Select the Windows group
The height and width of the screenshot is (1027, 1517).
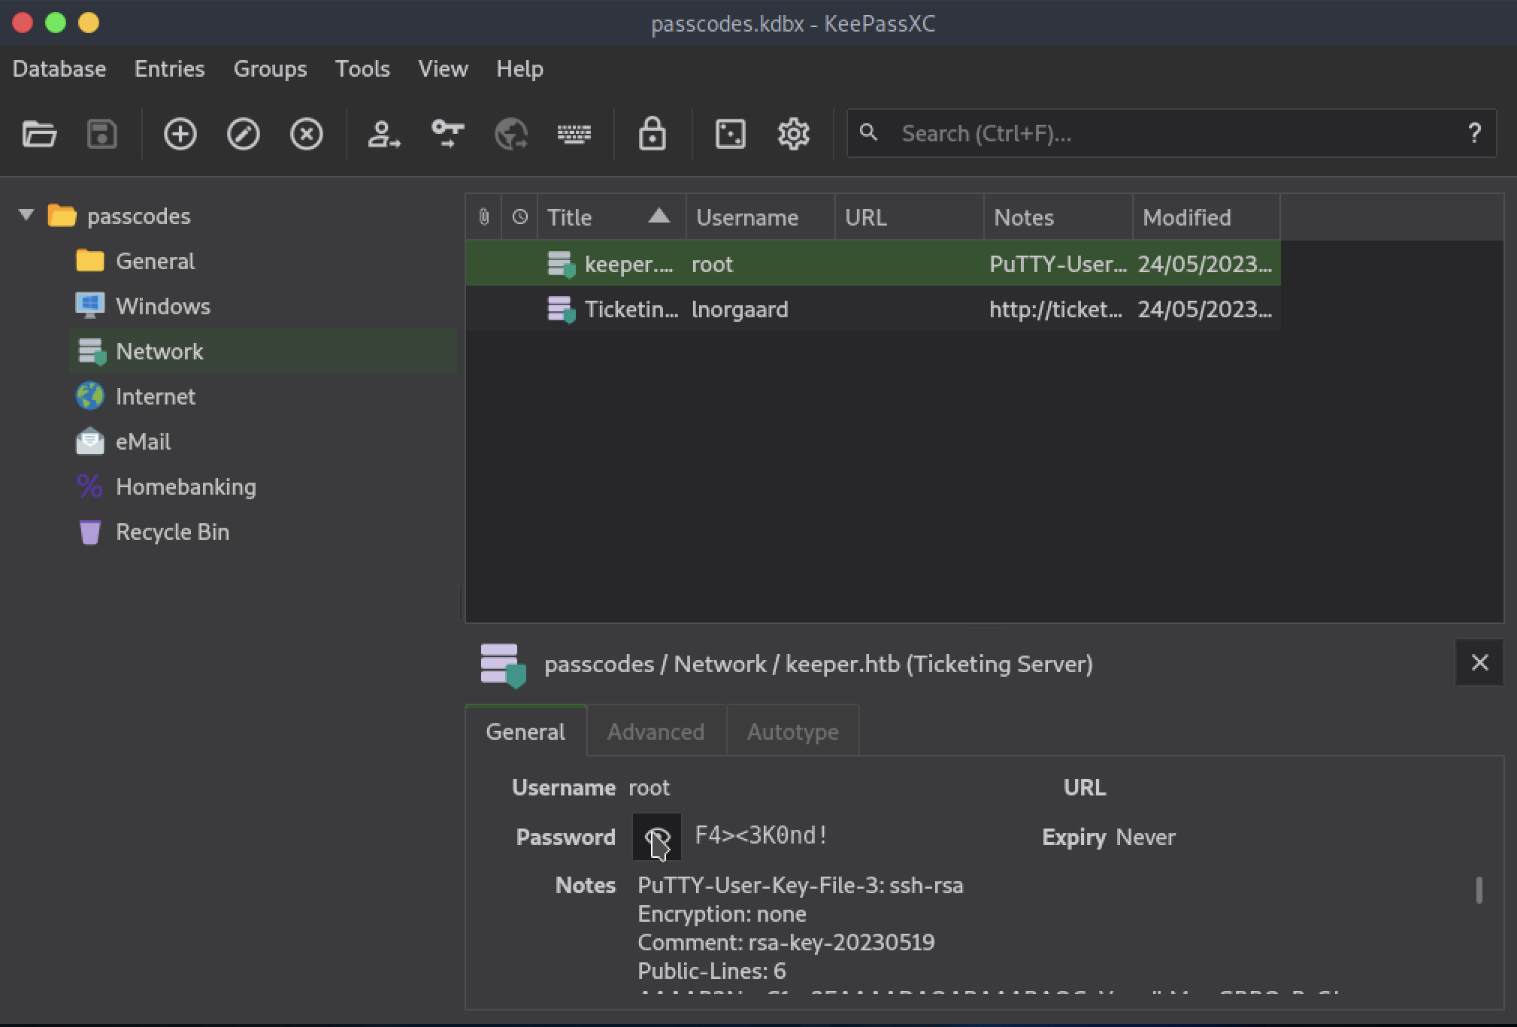(163, 307)
